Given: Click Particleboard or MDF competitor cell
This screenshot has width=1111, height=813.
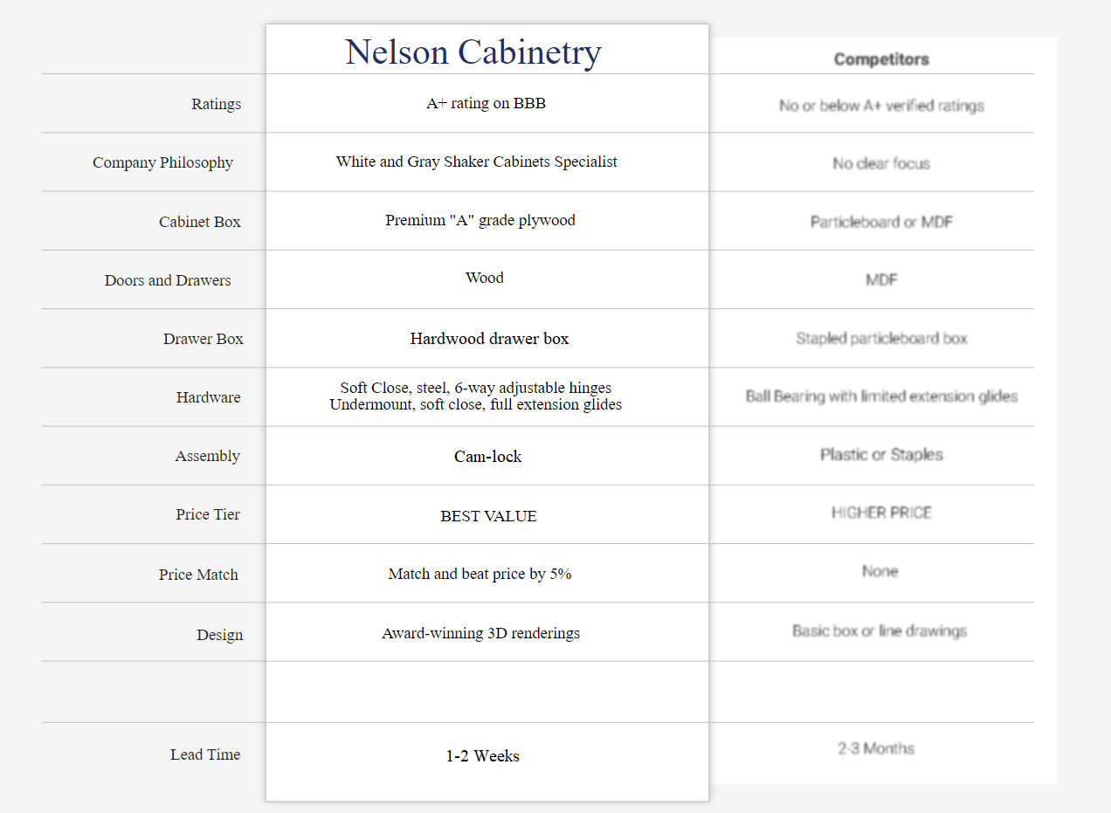Looking at the screenshot, I should click(881, 222).
